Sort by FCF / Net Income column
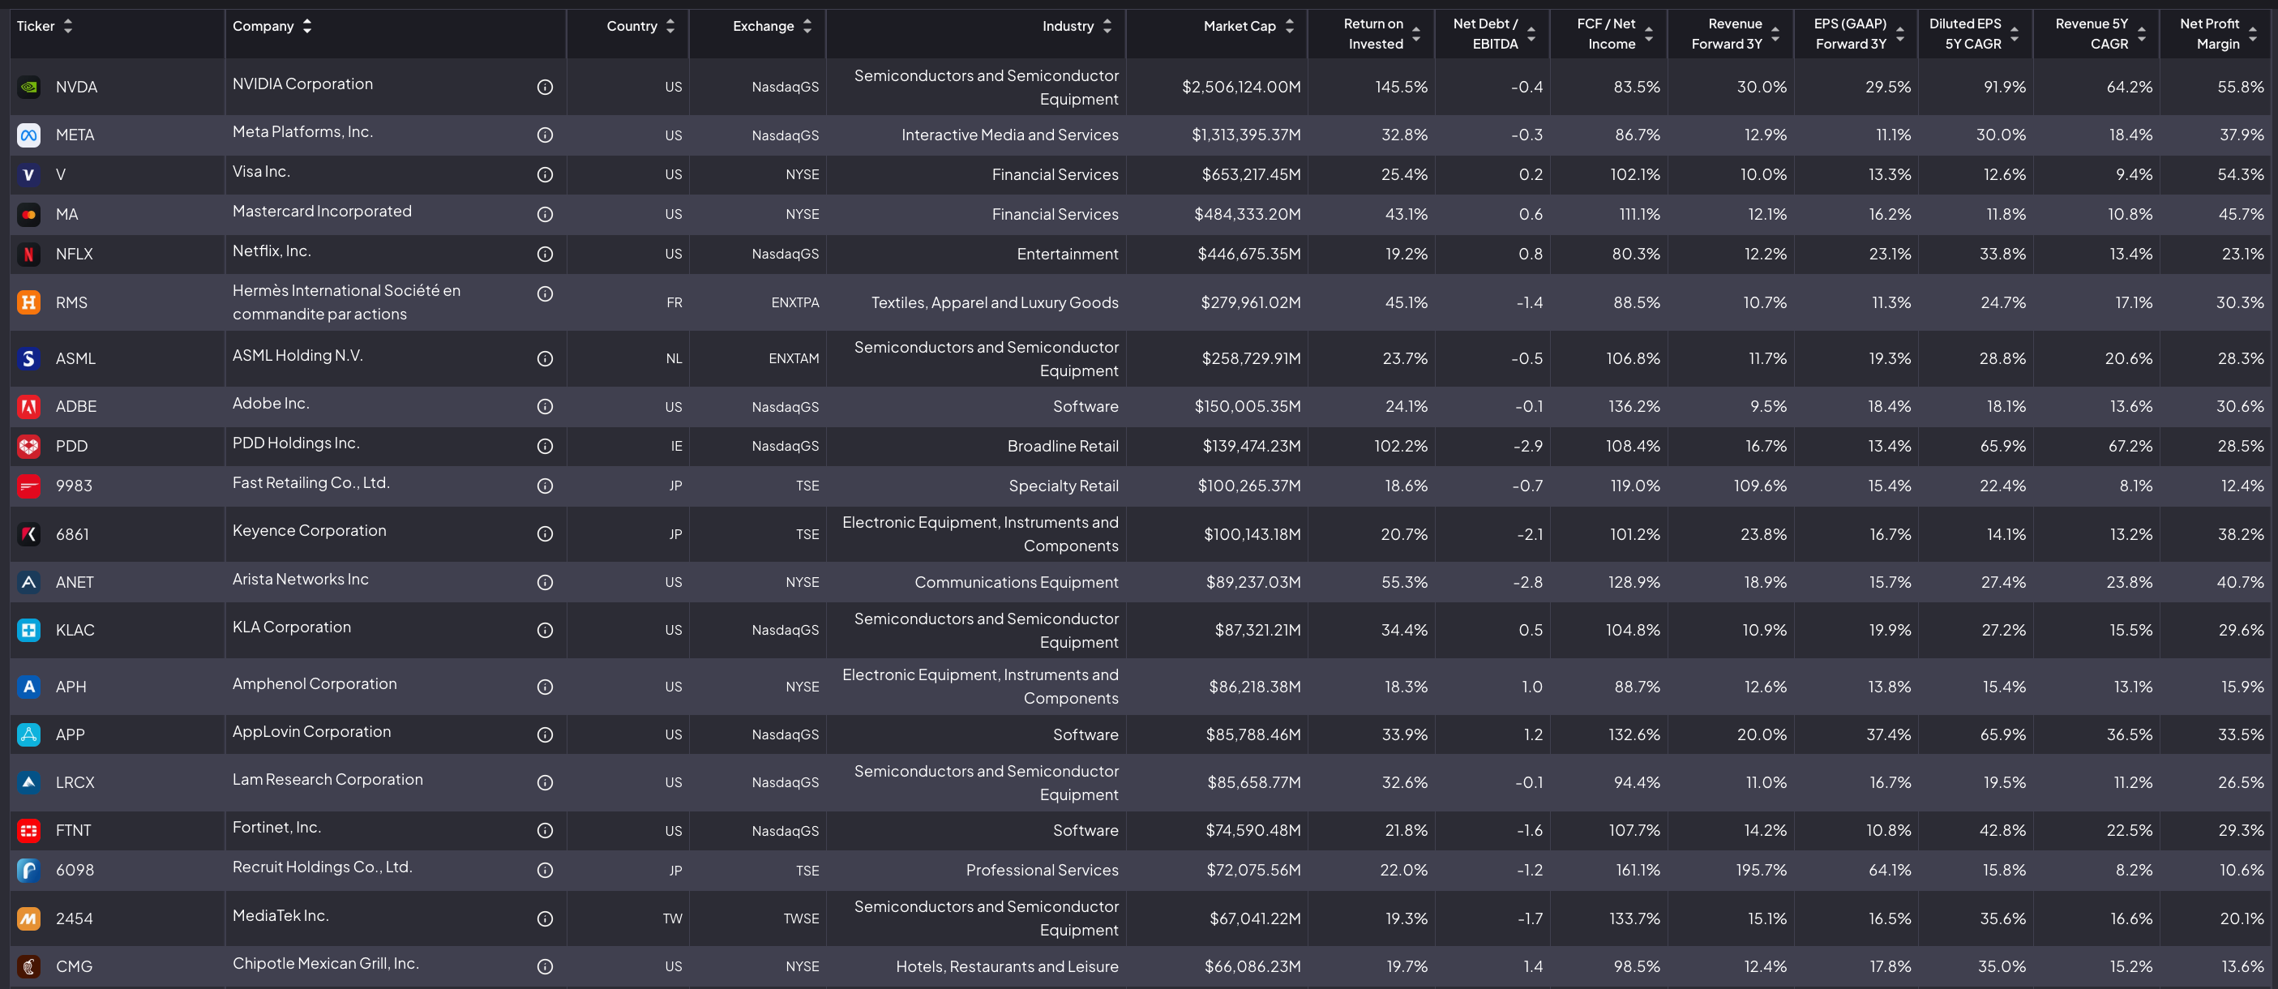 1648,33
